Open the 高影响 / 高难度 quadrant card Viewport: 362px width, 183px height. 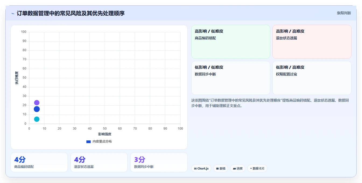click(312, 42)
